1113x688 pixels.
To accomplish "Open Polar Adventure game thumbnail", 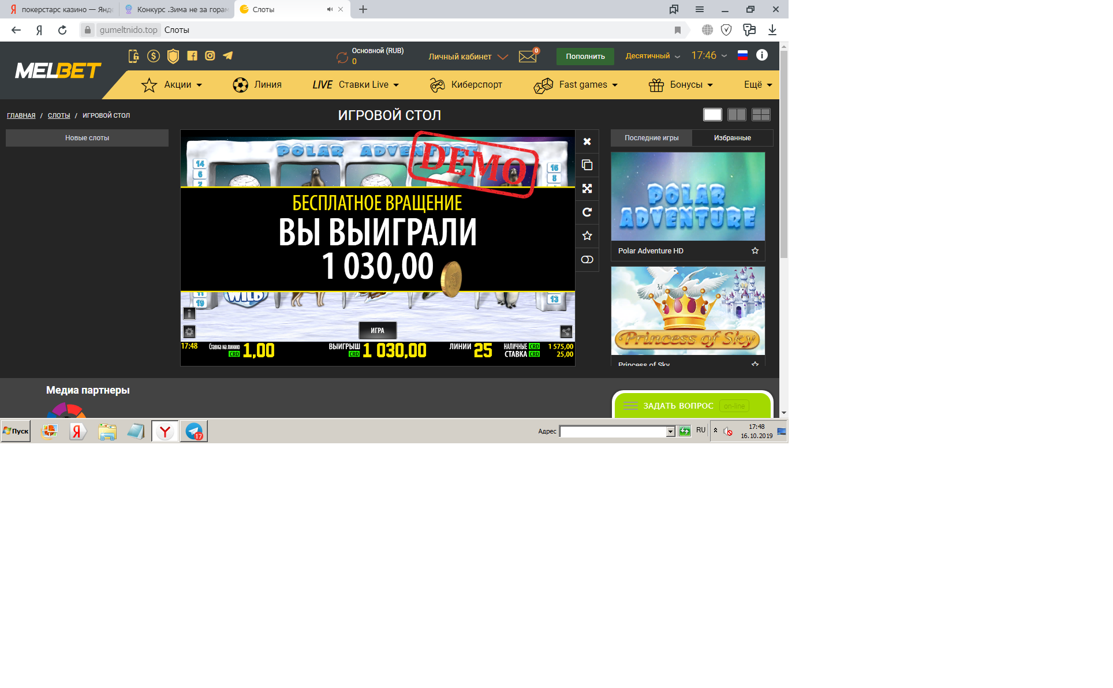I will (x=688, y=196).
